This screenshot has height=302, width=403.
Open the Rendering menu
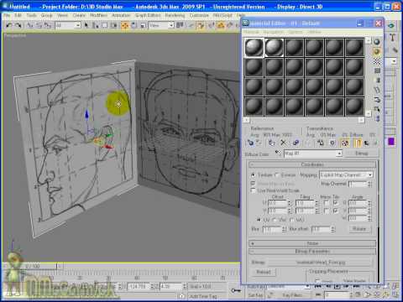point(175,15)
